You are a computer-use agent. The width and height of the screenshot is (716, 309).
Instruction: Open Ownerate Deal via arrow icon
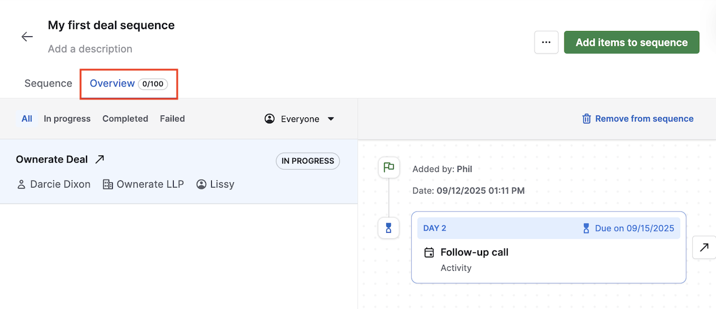pyautogui.click(x=100, y=159)
